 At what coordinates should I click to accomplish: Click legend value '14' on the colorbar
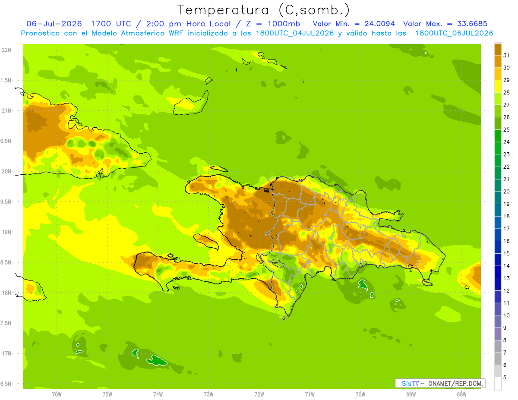click(x=507, y=266)
